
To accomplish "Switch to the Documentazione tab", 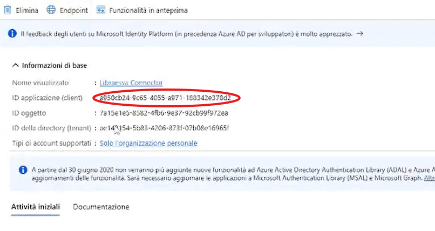I will (x=101, y=207).
